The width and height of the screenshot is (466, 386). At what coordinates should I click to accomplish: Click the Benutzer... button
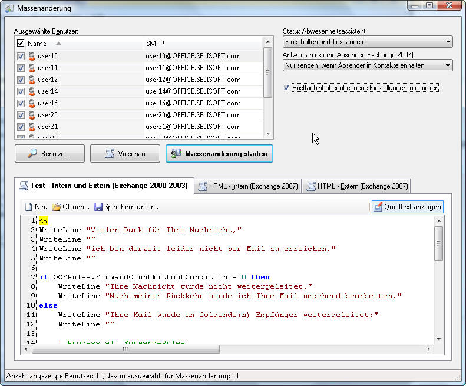pyautogui.click(x=49, y=154)
